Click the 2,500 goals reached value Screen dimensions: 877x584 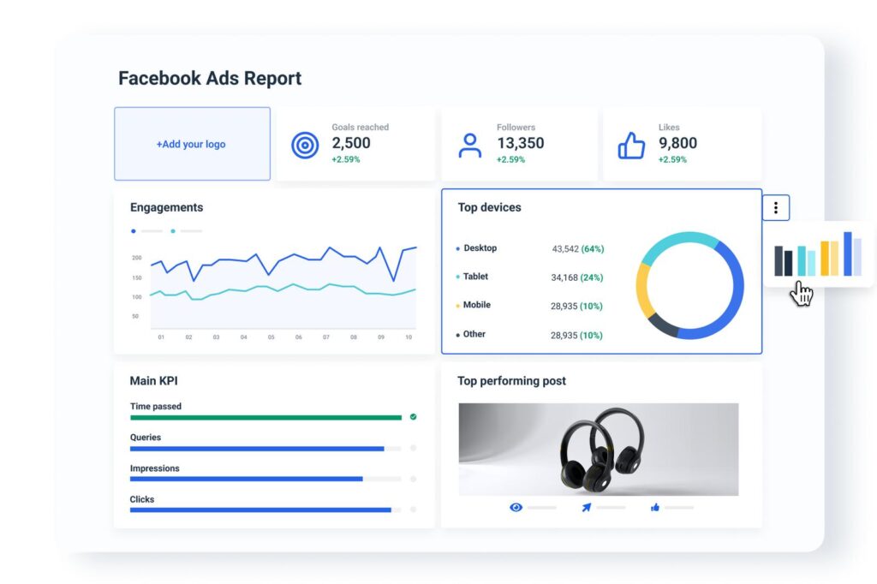350,143
